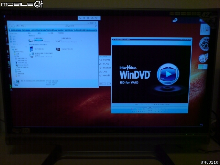Viewport: 220px width, 165px height.
Task: Click the number 6 notification icon top right
Action: tap(175, 20)
